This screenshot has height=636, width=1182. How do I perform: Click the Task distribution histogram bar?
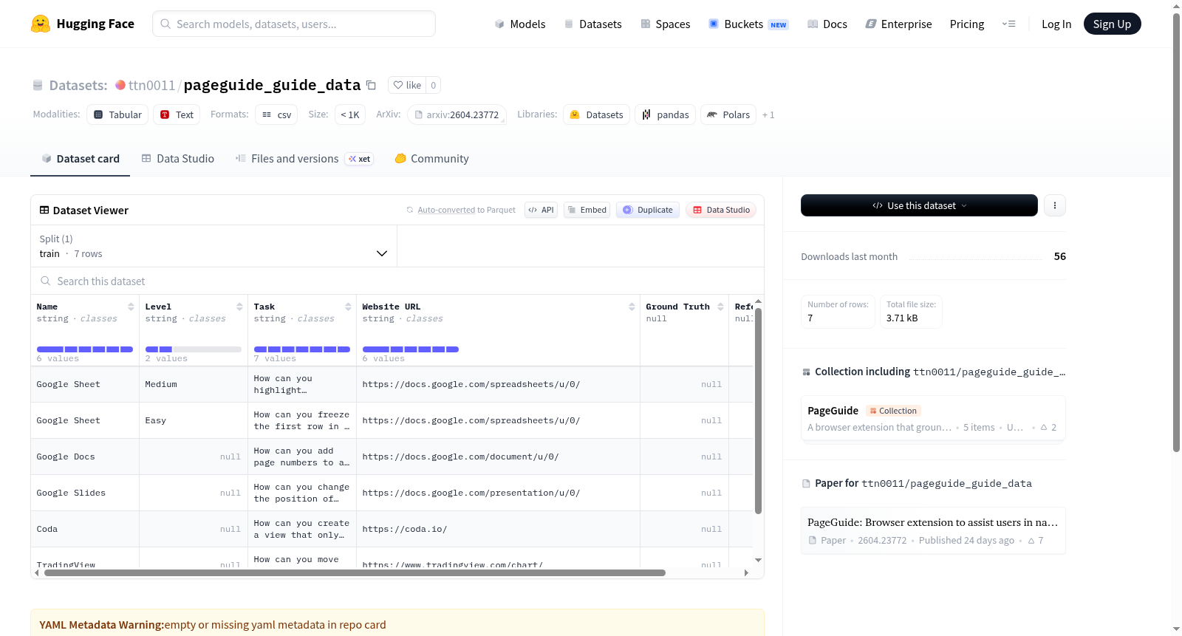click(302, 349)
